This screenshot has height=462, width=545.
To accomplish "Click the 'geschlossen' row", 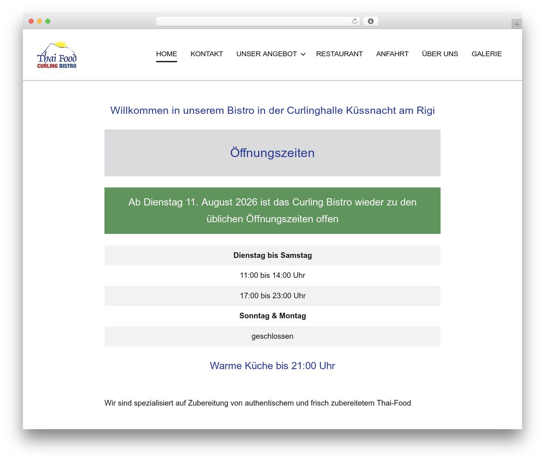I will tap(272, 336).
